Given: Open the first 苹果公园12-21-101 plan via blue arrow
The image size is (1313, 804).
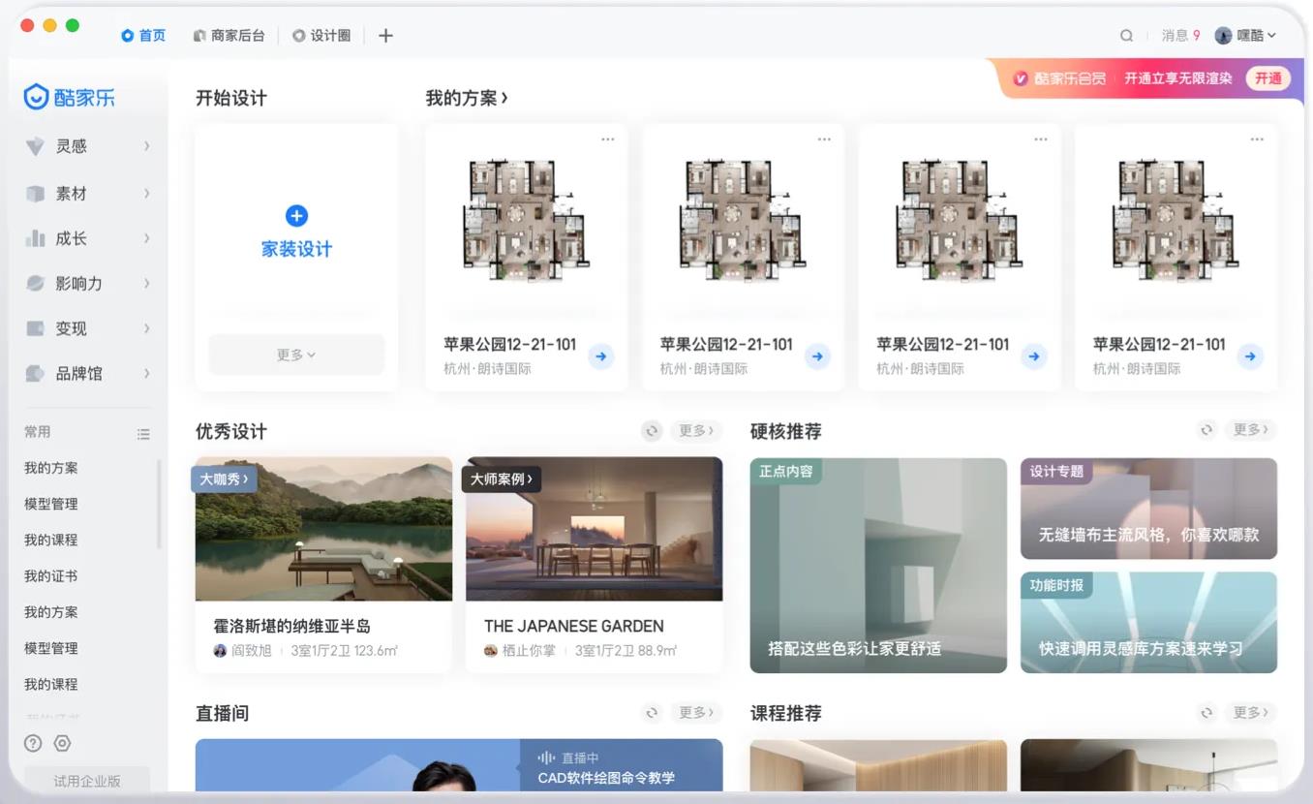Looking at the screenshot, I should pos(601,356).
